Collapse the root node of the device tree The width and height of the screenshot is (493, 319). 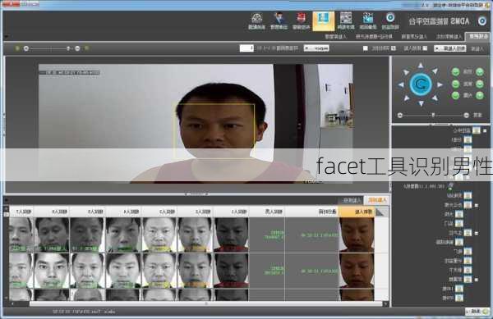pyautogui.click(x=485, y=130)
